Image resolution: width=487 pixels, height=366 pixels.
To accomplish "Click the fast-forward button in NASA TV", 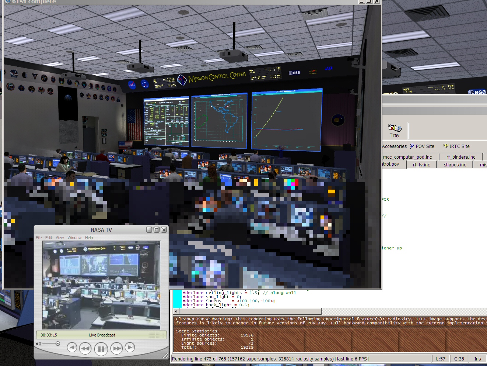I will pos(117,348).
